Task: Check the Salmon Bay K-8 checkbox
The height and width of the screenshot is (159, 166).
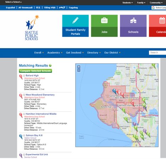Action: [x=24, y=135]
